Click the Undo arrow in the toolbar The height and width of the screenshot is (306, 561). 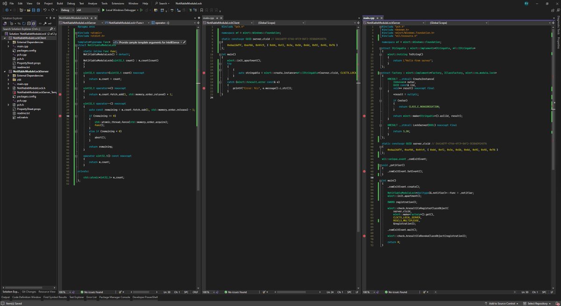(x=45, y=10)
